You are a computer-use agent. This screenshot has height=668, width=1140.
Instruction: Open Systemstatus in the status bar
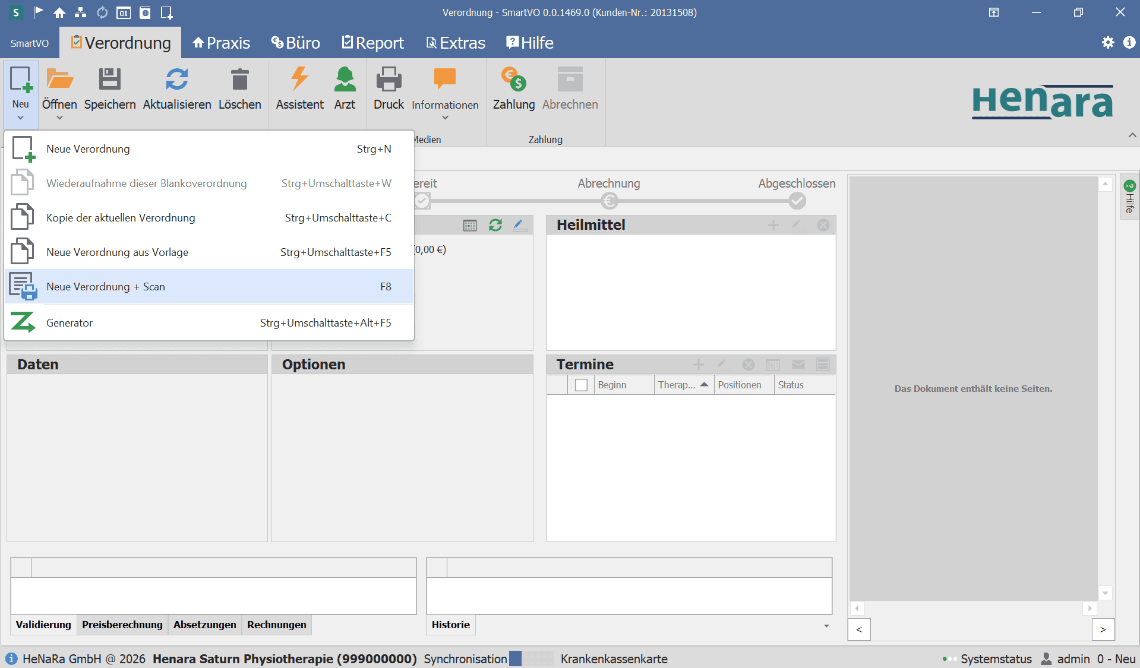pos(987,659)
